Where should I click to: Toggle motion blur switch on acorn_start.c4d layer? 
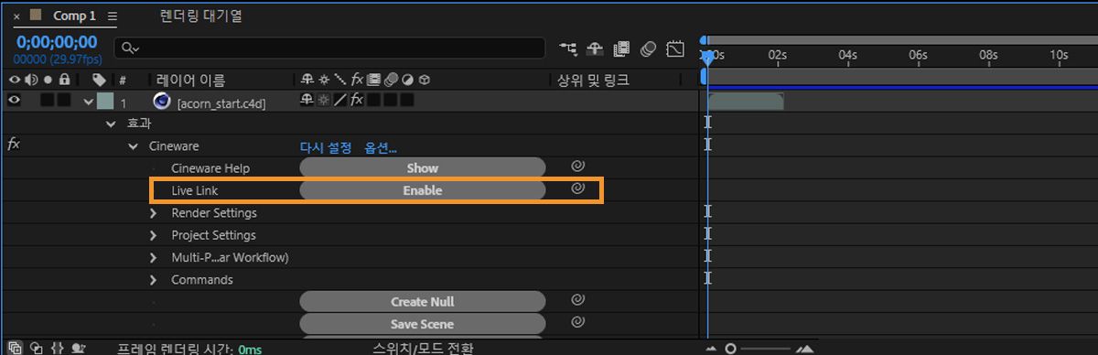click(x=390, y=100)
